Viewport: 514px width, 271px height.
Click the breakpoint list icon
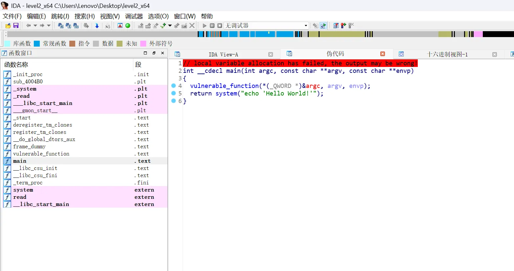(x=336, y=26)
